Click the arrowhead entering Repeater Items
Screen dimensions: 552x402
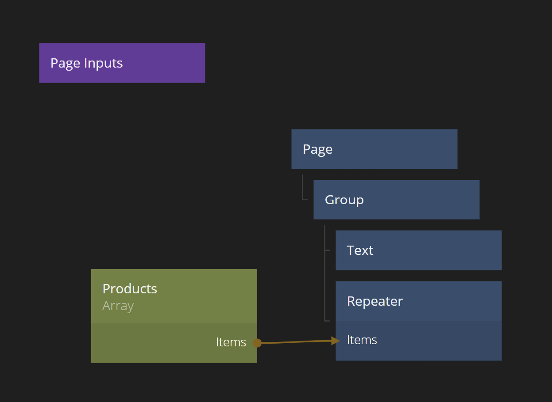tap(336, 341)
